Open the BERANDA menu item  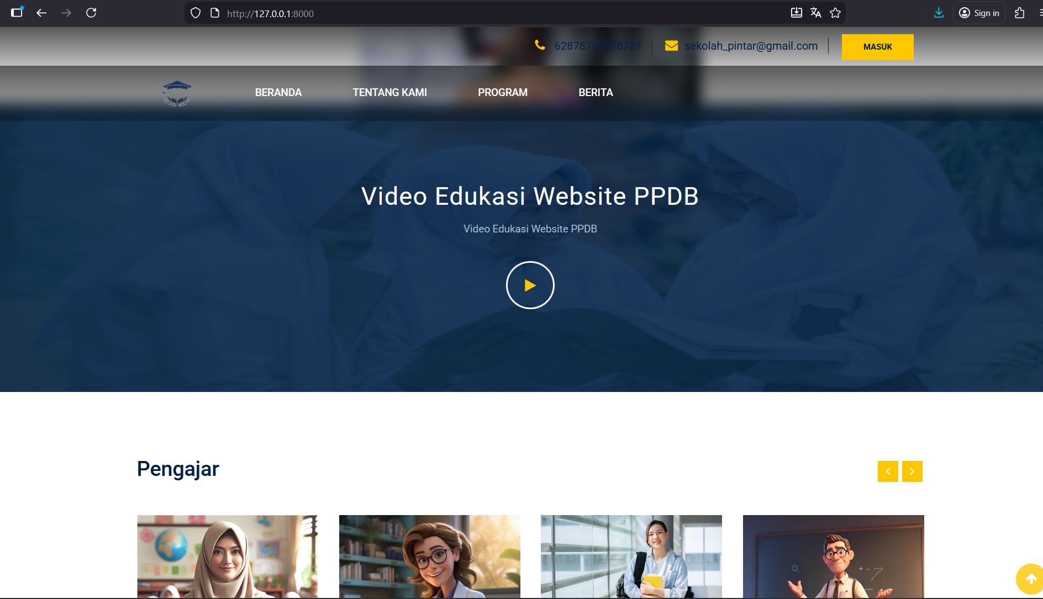pos(278,93)
